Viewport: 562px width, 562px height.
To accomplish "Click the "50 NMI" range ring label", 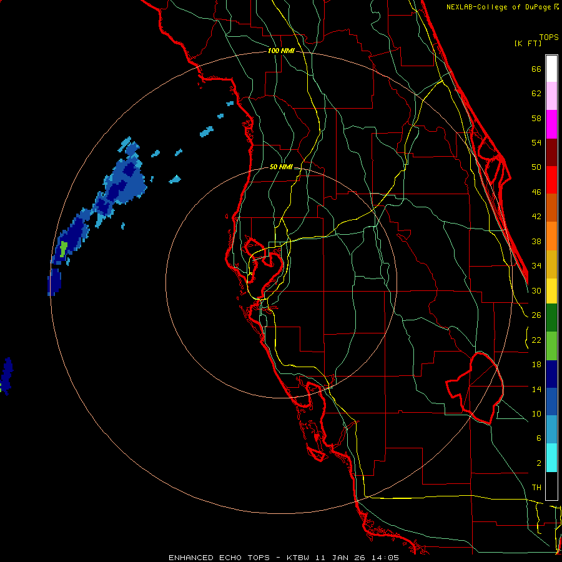I will (x=280, y=167).
